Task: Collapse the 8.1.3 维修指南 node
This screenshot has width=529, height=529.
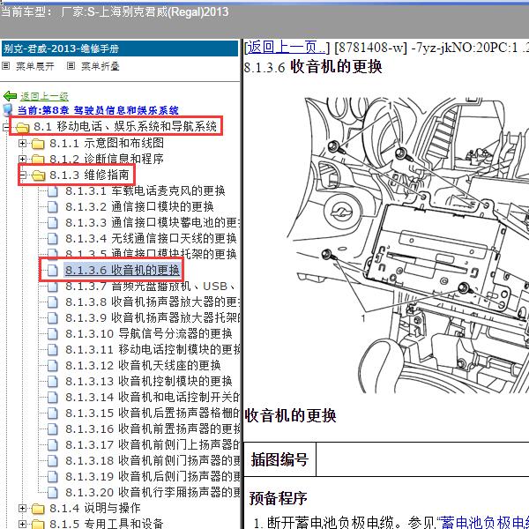Action: (22, 175)
